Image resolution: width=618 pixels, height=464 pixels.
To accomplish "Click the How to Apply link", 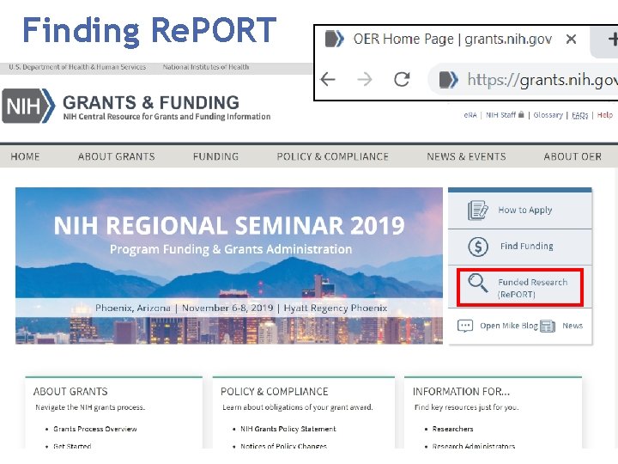I will [x=525, y=210].
